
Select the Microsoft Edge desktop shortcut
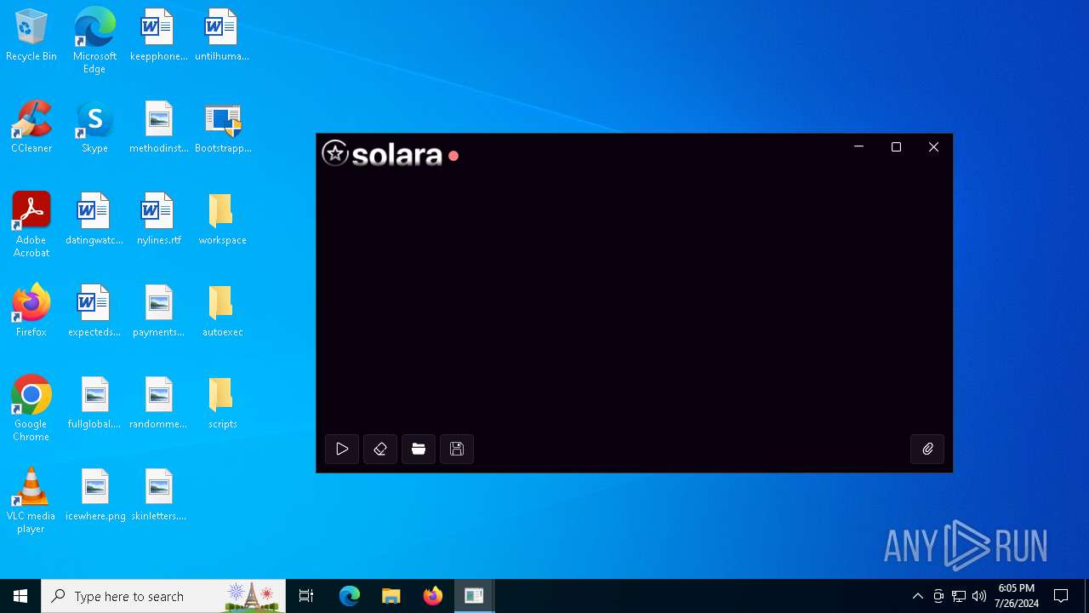(94, 40)
